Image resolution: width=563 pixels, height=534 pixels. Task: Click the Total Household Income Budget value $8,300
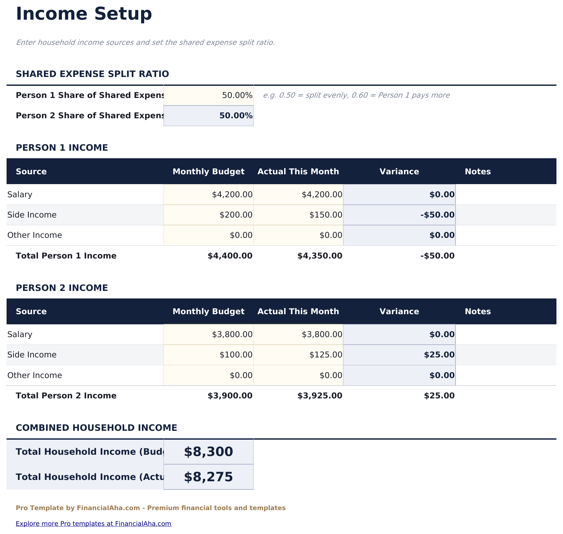[x=208, y=451]
